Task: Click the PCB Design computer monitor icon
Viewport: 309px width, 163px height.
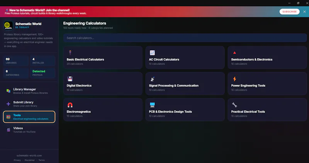Action: pos(152,105)
